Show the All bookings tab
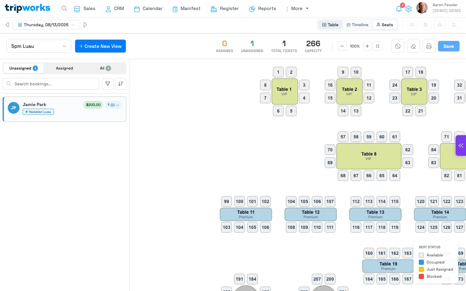The height and width of the screenshot is (291, 466). click(x=105, y=68)
